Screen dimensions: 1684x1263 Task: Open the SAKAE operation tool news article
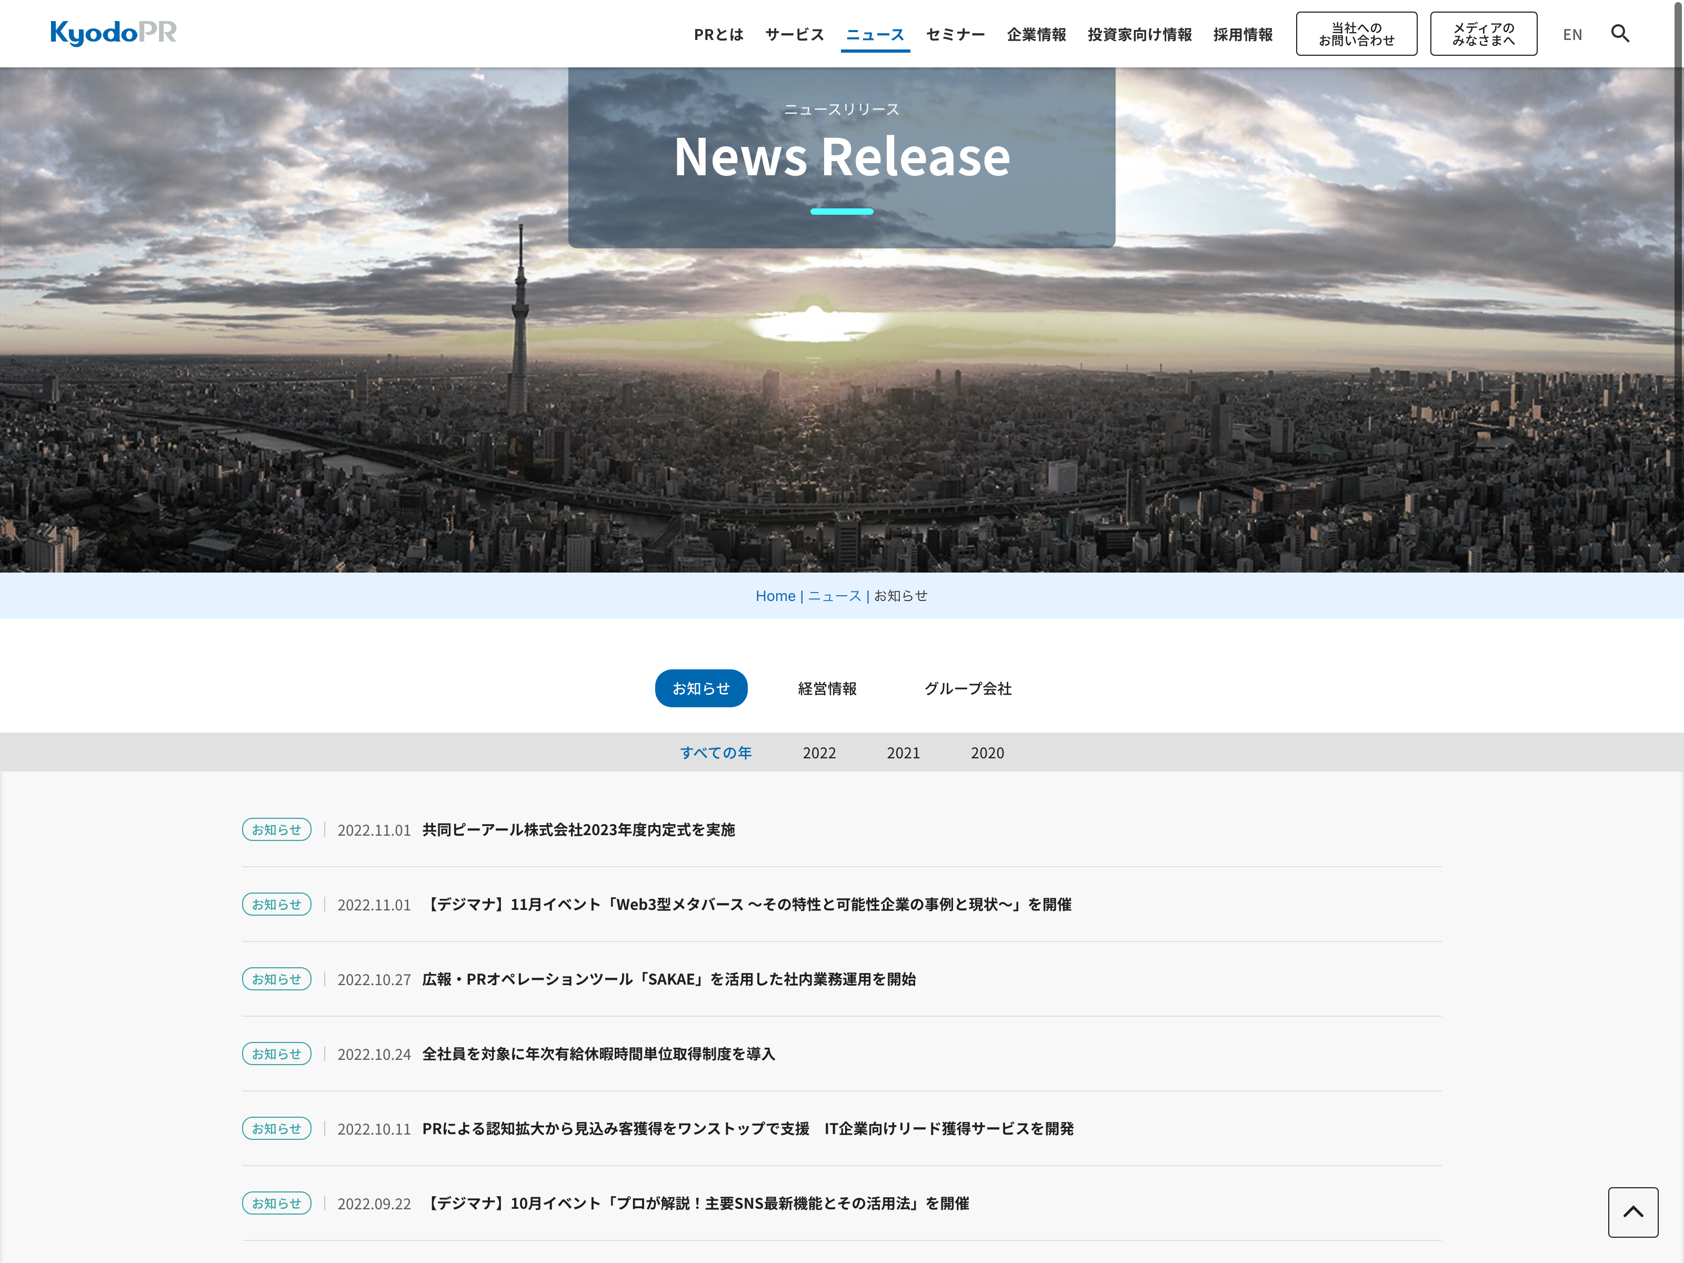tap(668, 979)
